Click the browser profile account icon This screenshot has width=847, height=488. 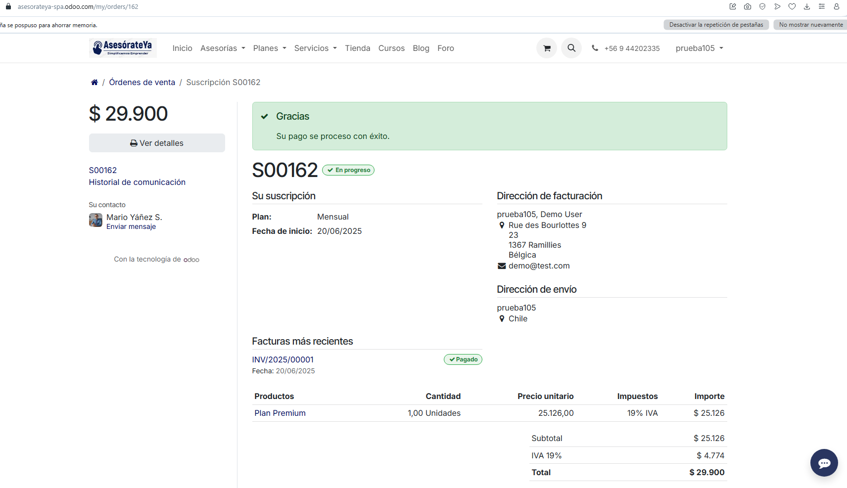point(837,6)
